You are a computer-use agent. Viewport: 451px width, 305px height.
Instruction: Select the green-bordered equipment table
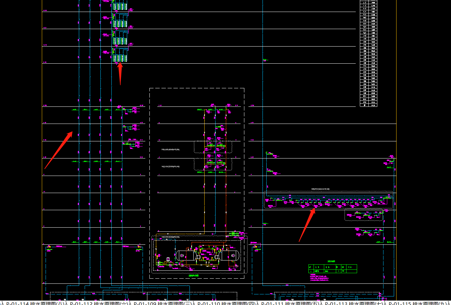pos(332,269)
